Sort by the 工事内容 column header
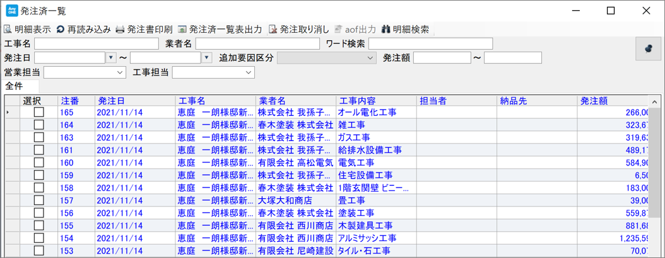This screenshot has width=665, height=258. [376, 101]
